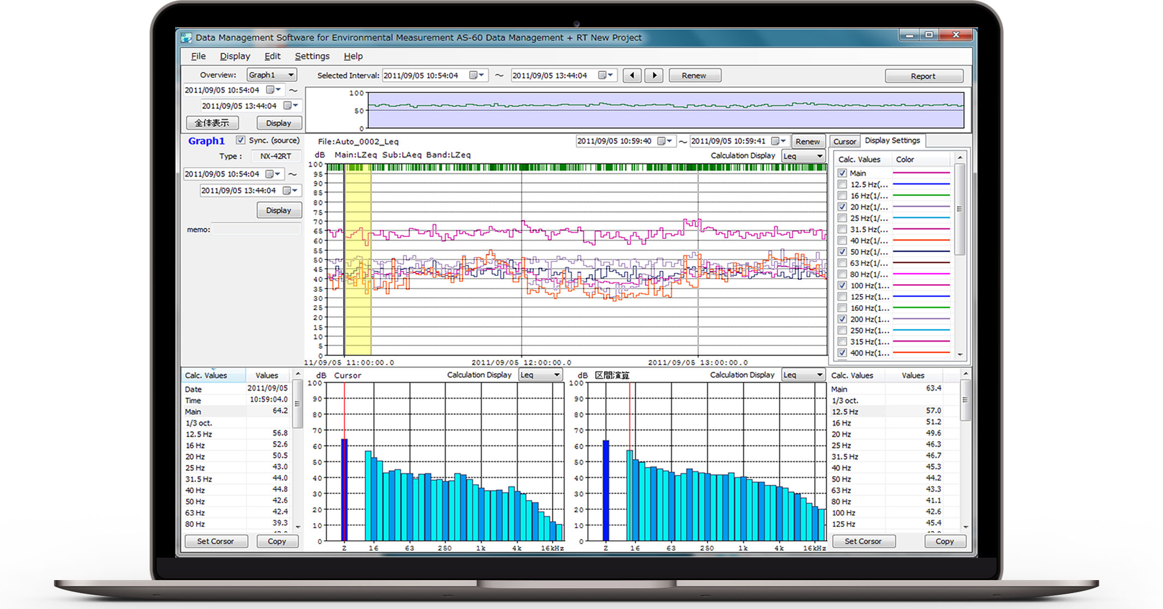This screenshot has height=609, width=1163.
Task: Open the Edit menu
Action: 272,56
